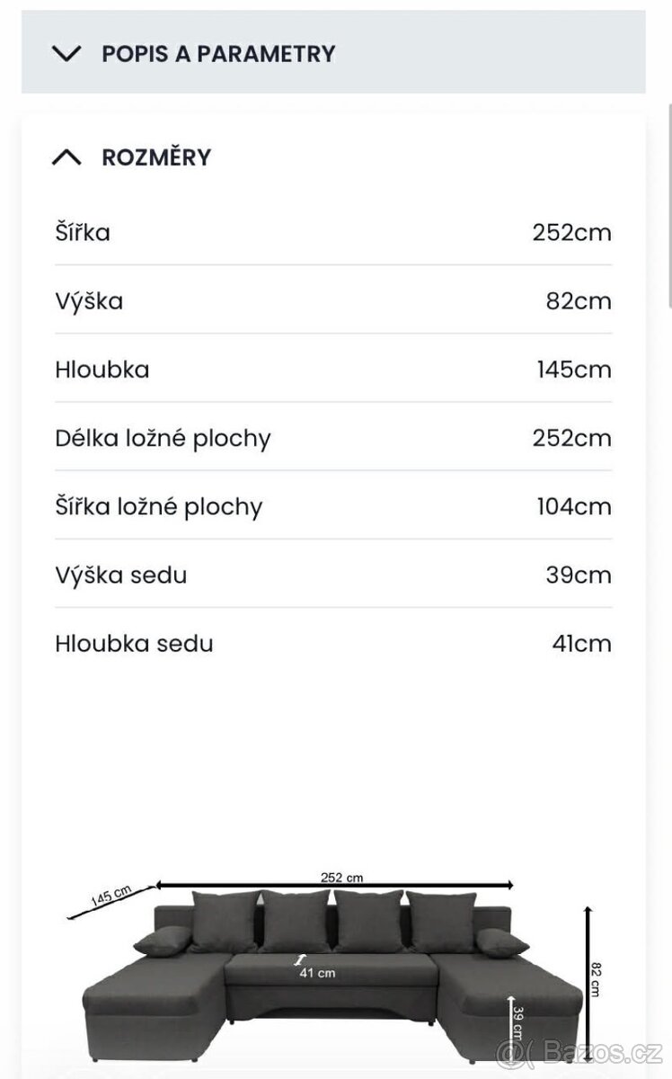672x1079 pixels.
Task: Click the Hloubka sedu 41cm table value
Action: tap(581, 643)
